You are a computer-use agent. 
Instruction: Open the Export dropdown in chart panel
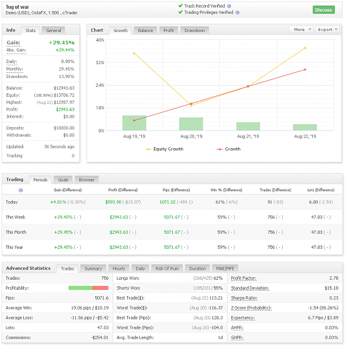328,29
